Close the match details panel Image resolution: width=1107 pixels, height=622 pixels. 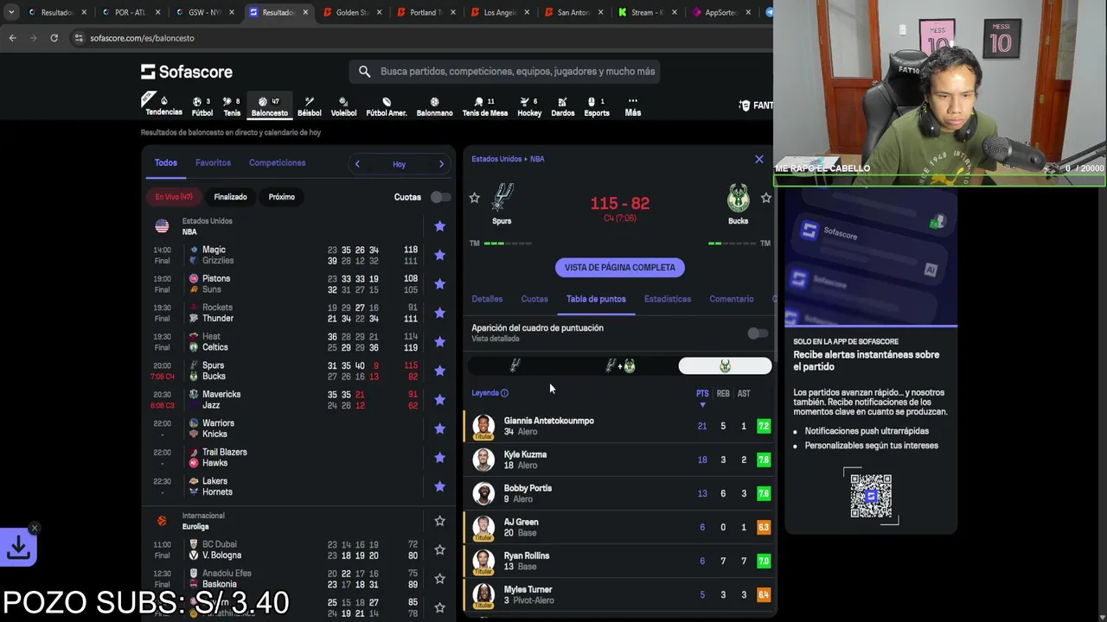pyautogui.click(x=759, y=159)
